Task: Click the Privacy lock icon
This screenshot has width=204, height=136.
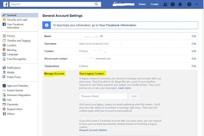Action: point(4,36)
